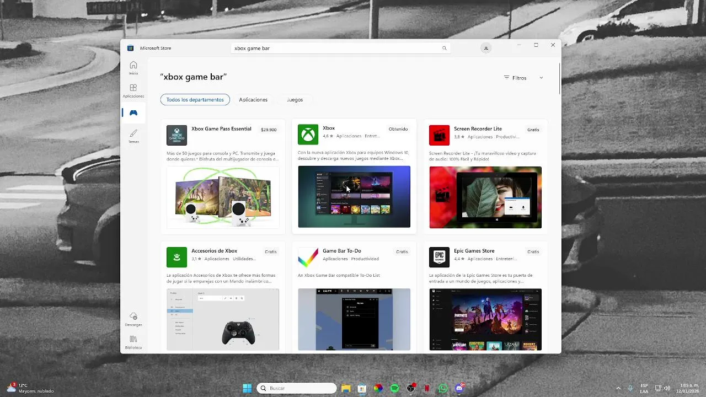706x397 pixels.
Task: Open the JL user profile avatar
Action: (486, 48)
